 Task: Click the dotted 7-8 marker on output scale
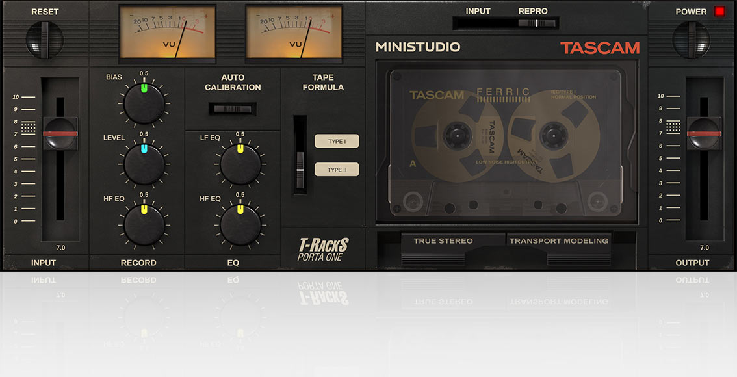click(x=673, y=127)
